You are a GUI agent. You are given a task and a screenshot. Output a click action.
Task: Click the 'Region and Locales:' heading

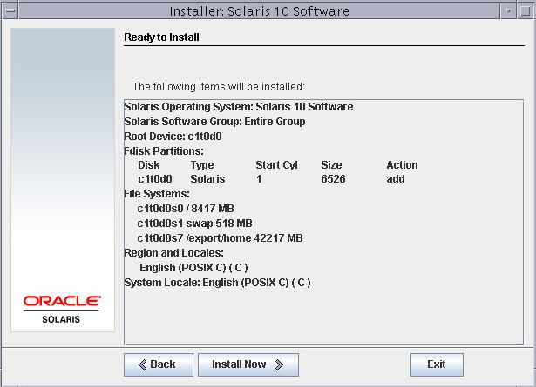pos(173,253)
